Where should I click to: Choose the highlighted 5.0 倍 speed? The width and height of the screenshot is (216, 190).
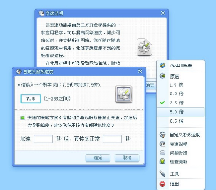tap(181, 112)
